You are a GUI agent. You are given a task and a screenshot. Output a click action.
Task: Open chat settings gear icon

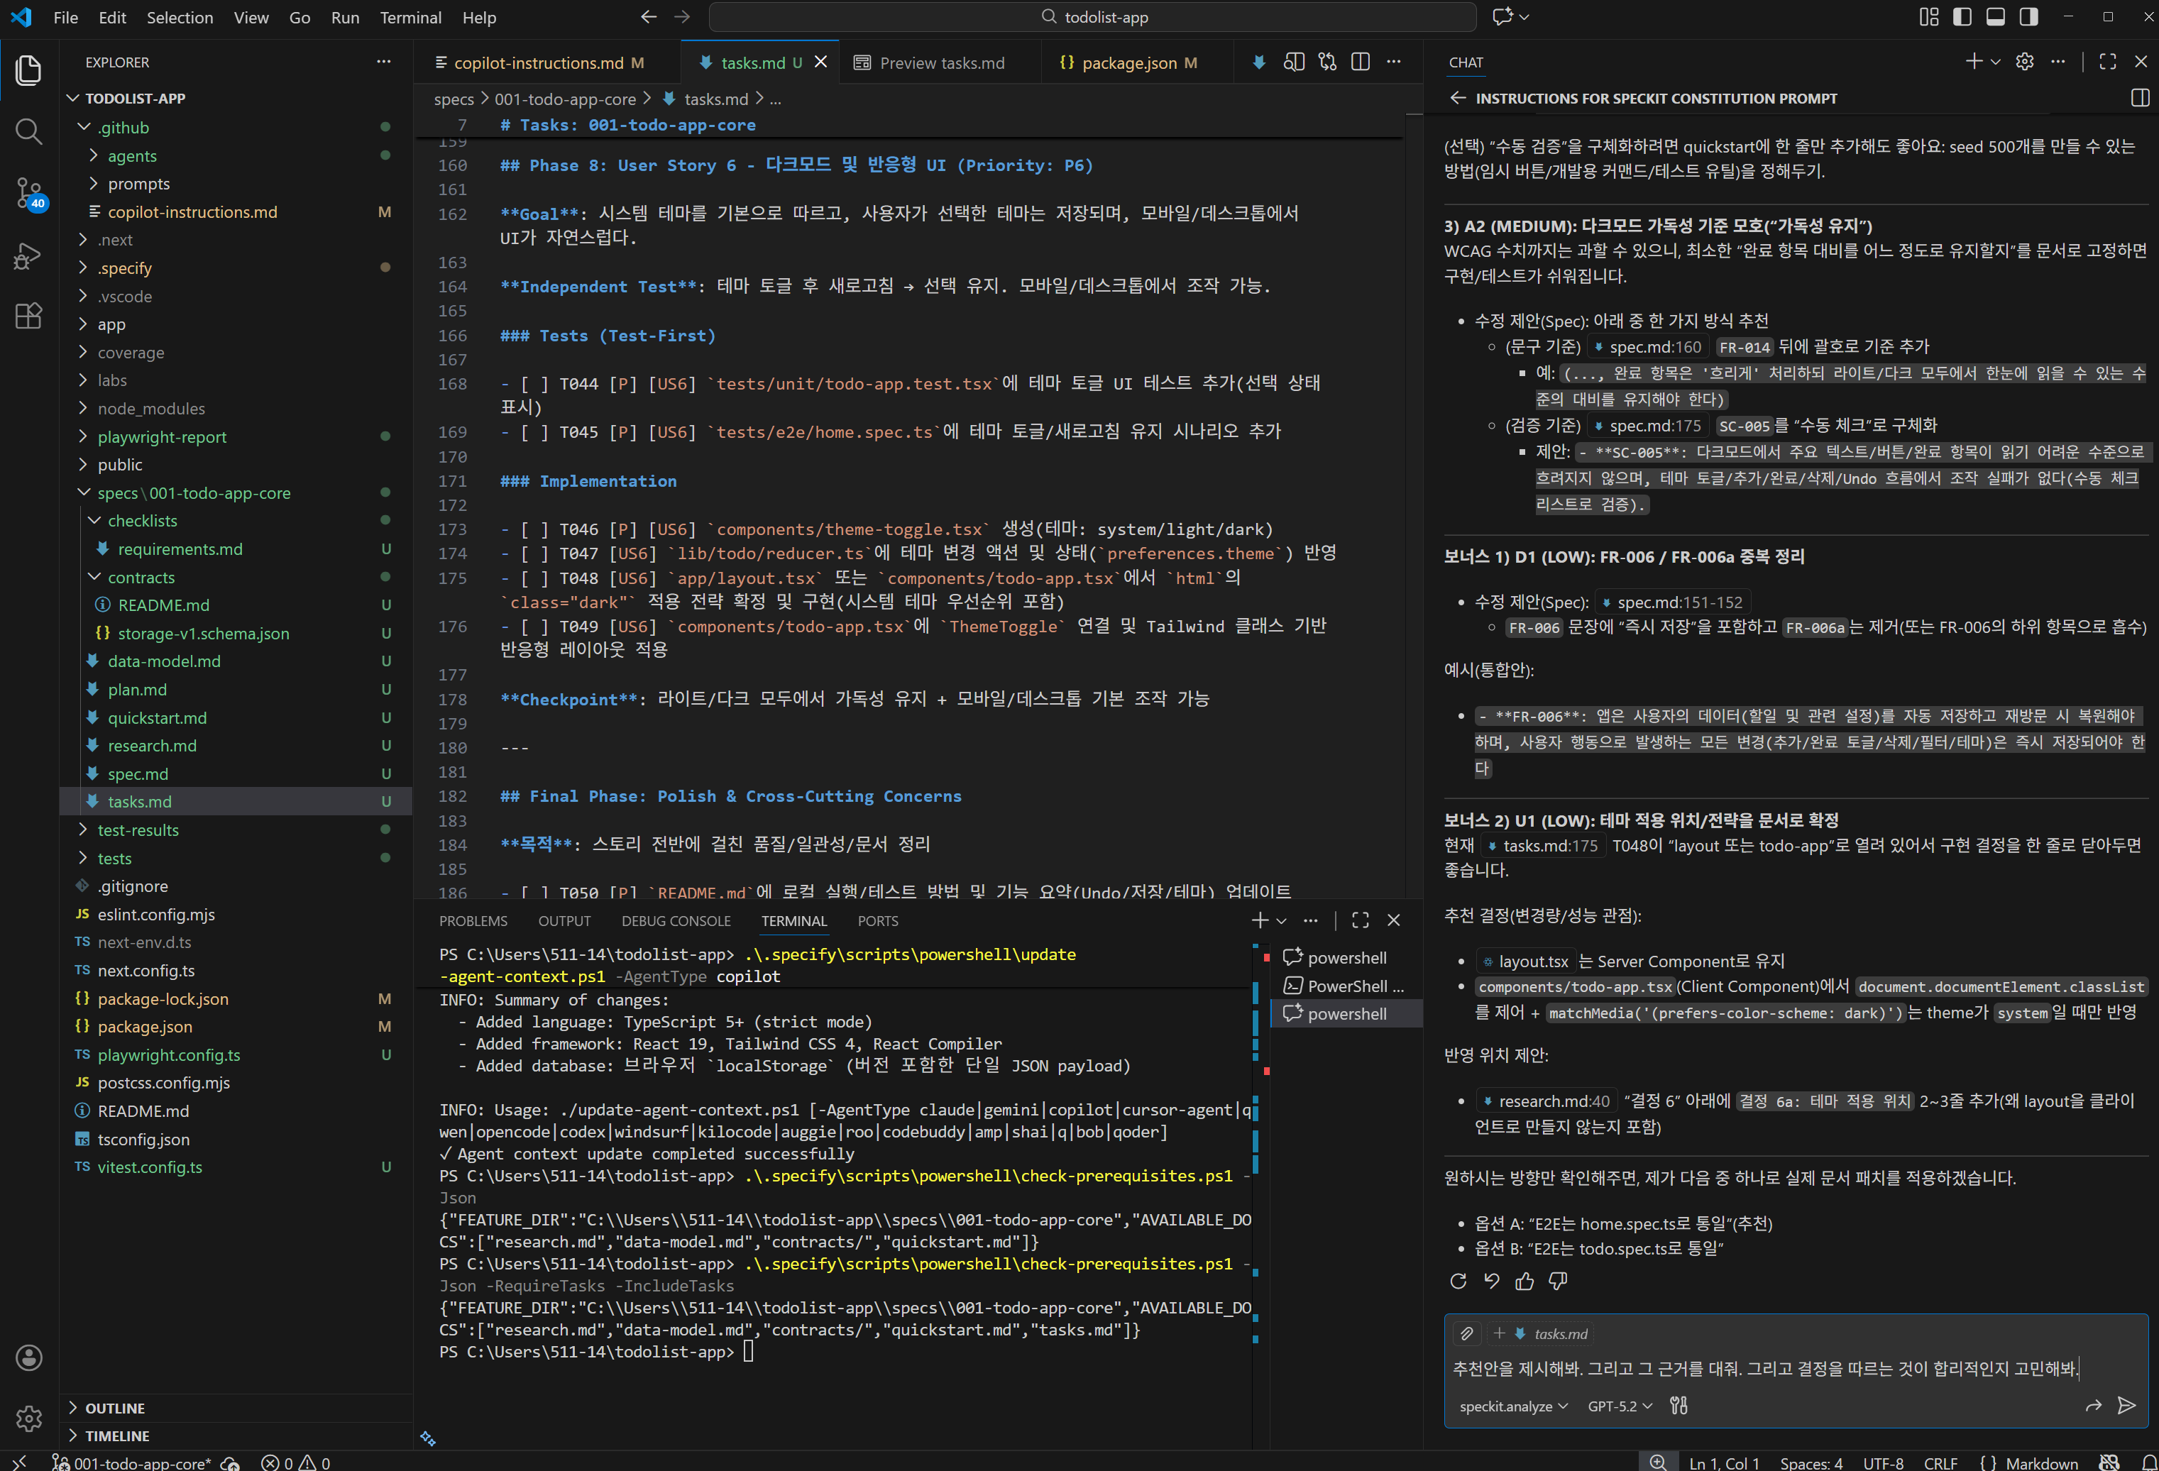(2024, 62)
